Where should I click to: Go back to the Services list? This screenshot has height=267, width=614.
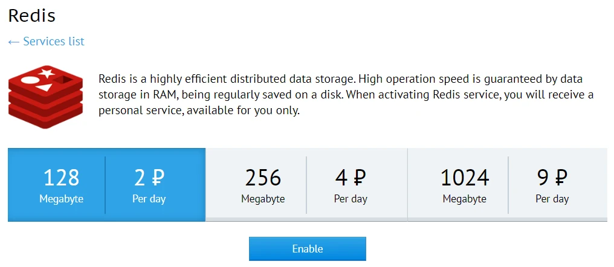point(53,42)
